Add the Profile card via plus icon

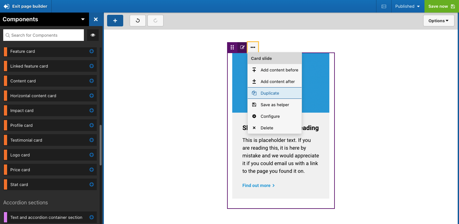pos(92,125)
